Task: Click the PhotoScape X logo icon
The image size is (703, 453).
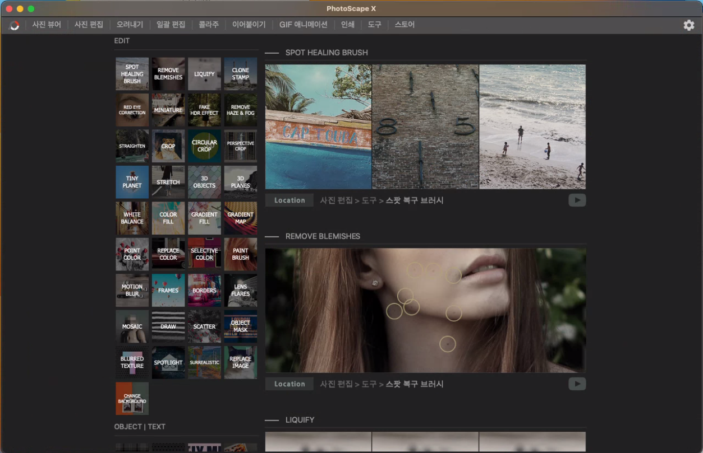Action: pos(15,25)
